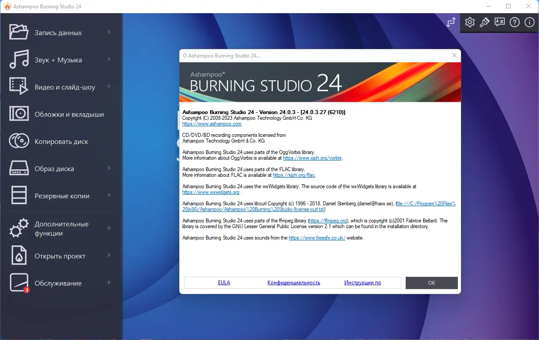Image resolution: width=539 pixels, height=340 pixels.
Task: Expand the Дополнительные функции submenu
Action: click(x=110, y=228)
